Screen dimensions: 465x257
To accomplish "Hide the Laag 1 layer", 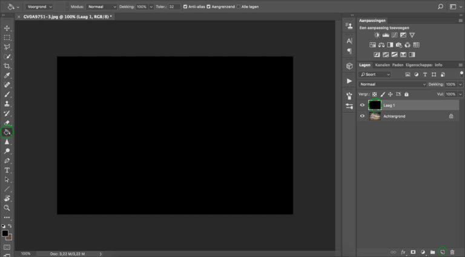I will (362, 105).
